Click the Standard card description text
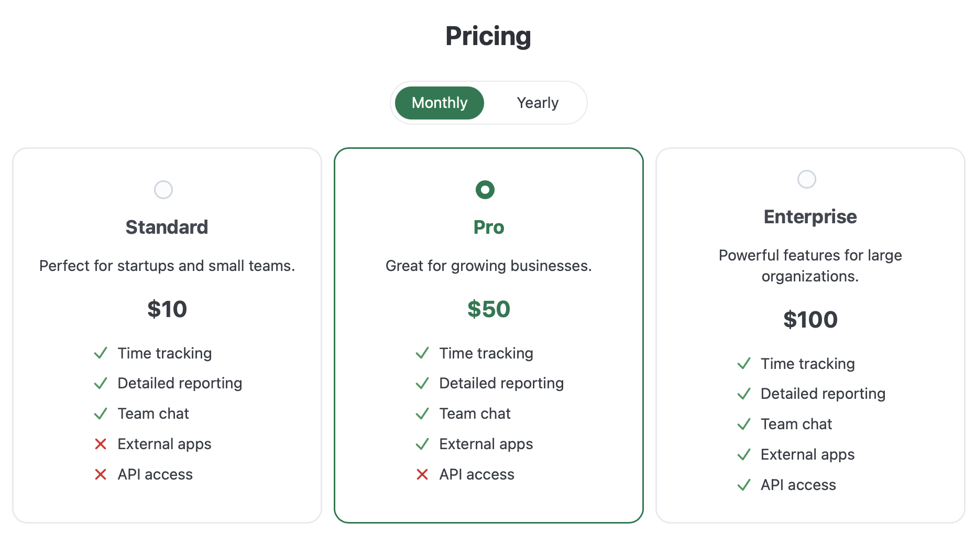975x533 pixels. pyautogui.click(x=167, y=266)
